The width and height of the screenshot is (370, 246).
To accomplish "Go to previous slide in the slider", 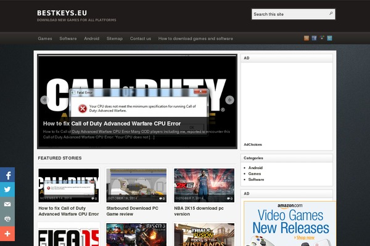I will (x=44, y=100).
